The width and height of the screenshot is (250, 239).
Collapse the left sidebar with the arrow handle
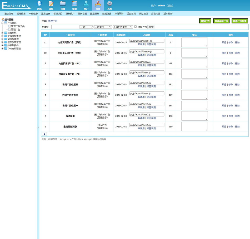38,127
